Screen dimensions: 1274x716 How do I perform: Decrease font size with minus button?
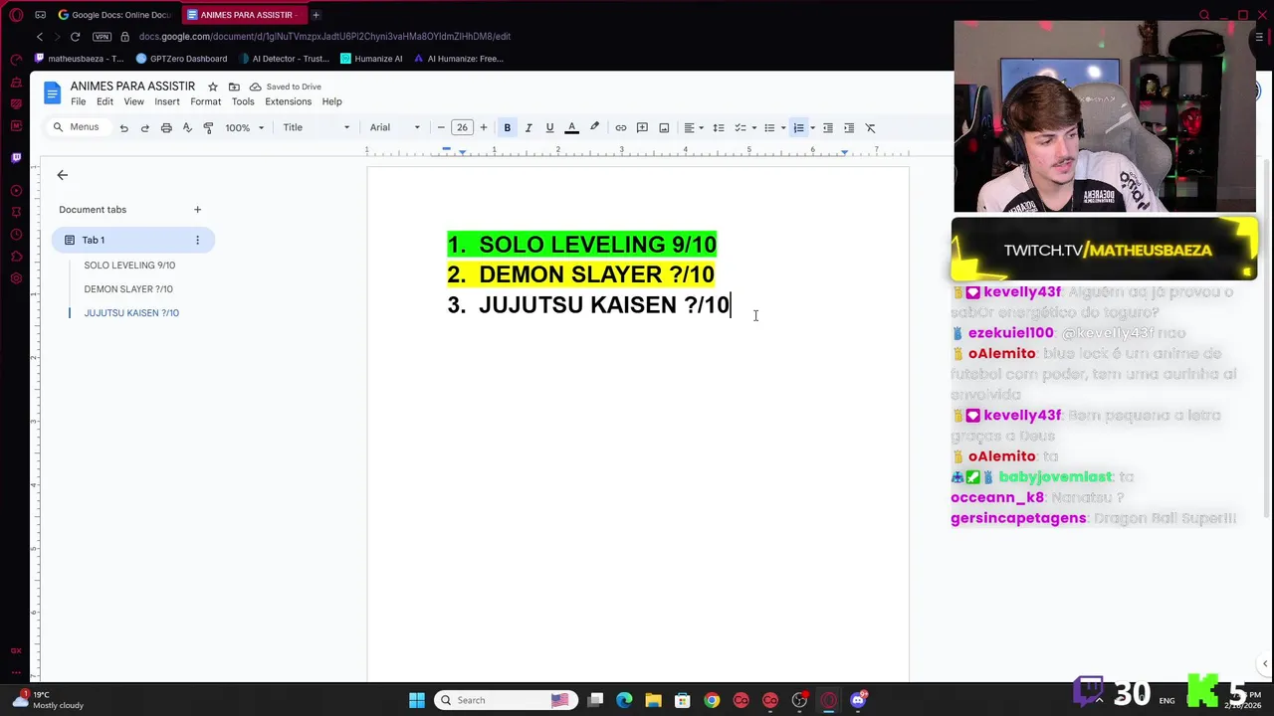(441, 127)
